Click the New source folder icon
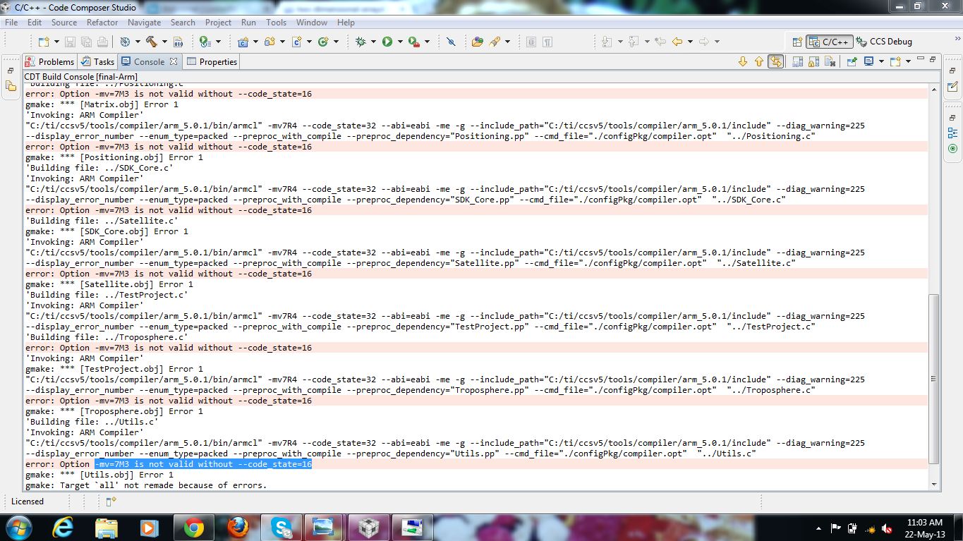The image size is (963, 541). click(269, 42)
